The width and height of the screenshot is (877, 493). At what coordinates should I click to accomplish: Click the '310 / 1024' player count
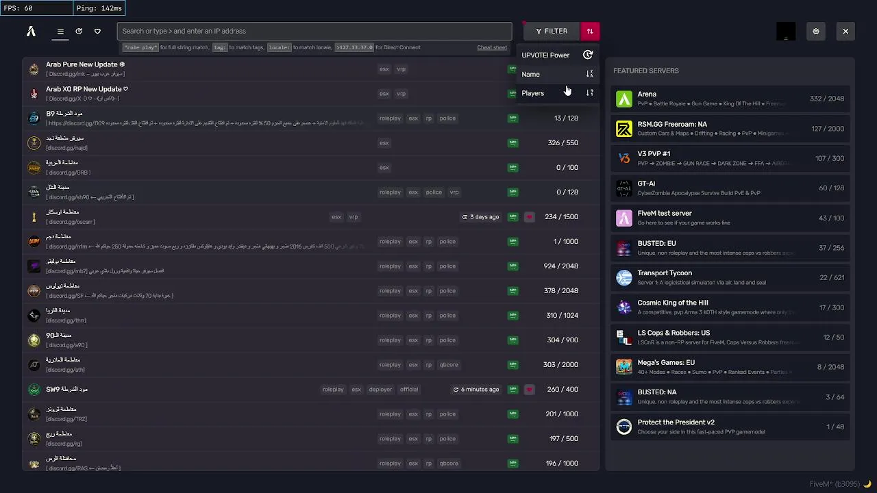click(x=563, y=316)
